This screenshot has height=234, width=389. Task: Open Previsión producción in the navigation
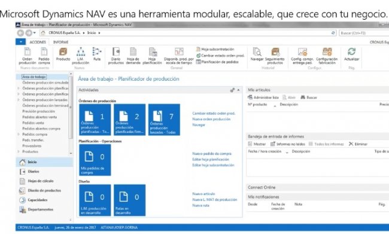(38, 111)
